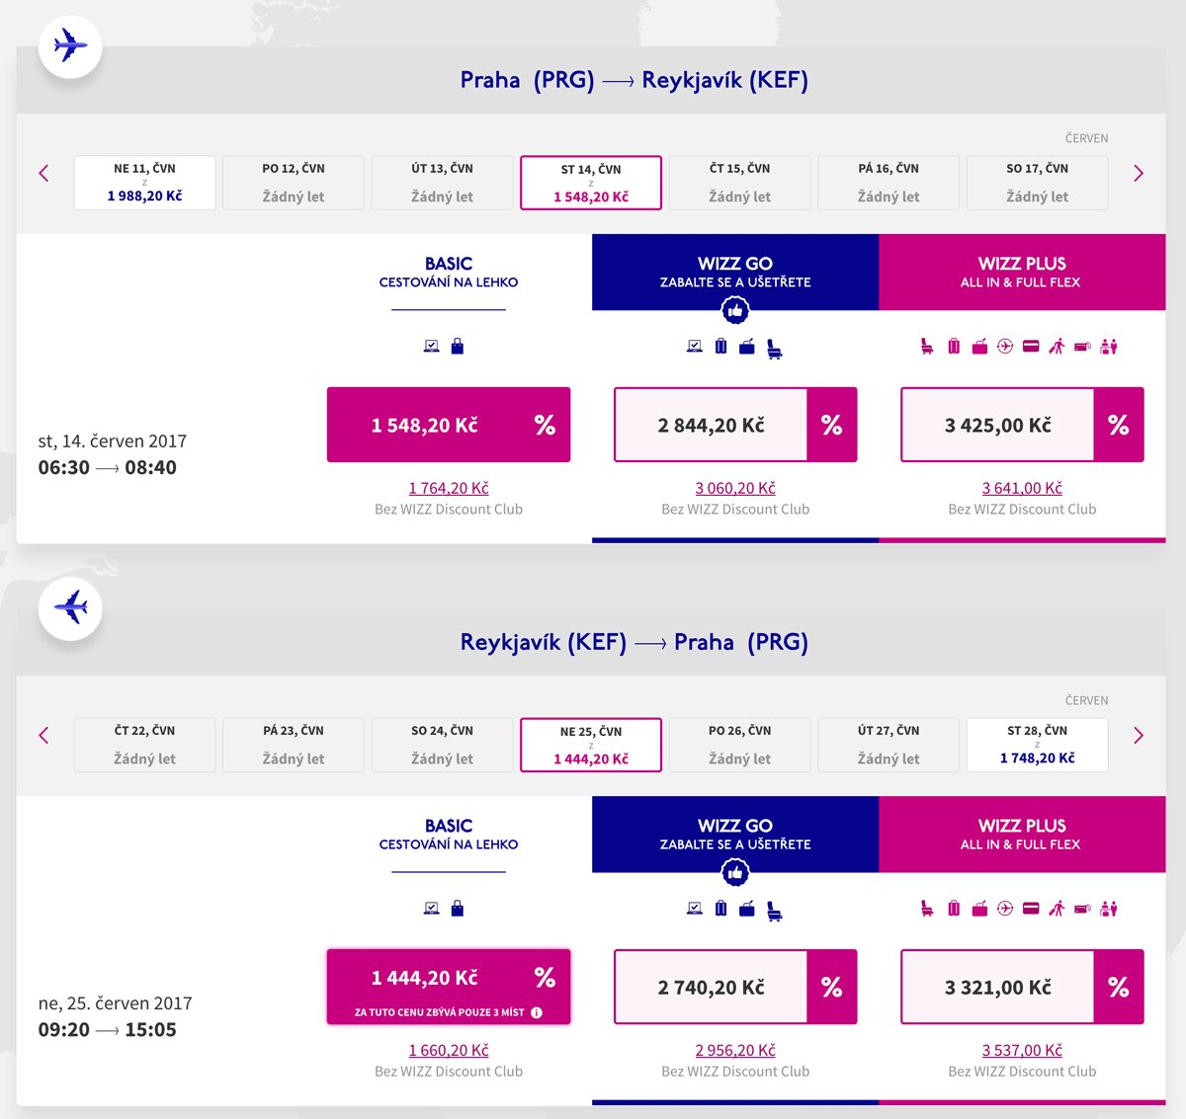The height and width of the screenshot is (1119, 1186).
Task: Click the seat icon under outbound WIZZ GO
Action: [774, 348]
